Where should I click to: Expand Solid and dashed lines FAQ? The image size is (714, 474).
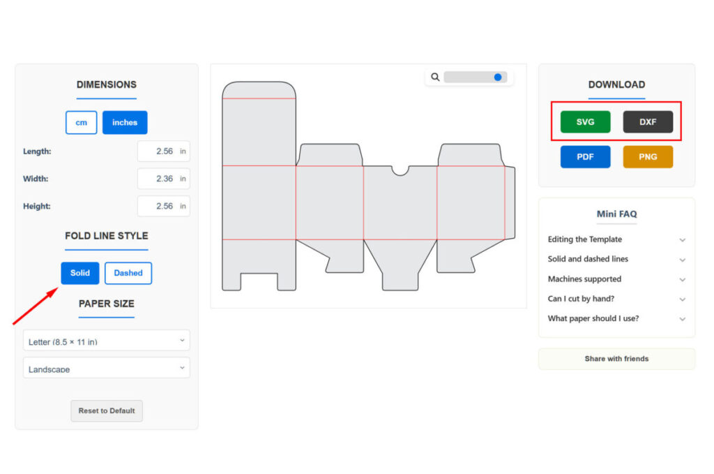(x=616, y=259)
